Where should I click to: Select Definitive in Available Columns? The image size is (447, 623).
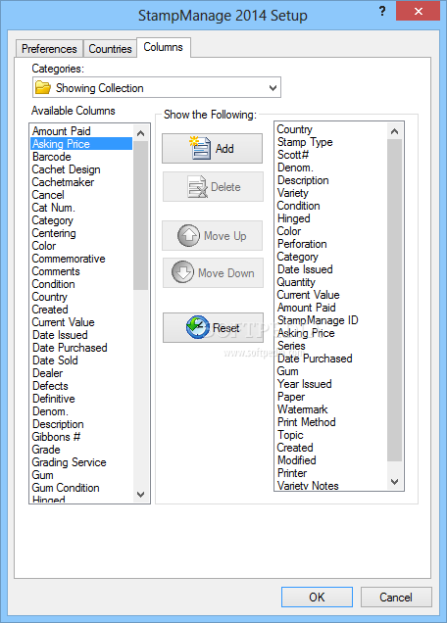81,399
